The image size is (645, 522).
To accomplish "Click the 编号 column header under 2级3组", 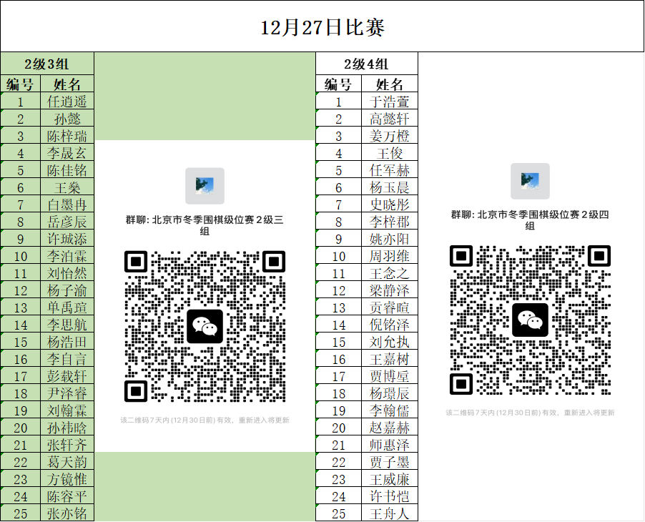I will 21,84.
